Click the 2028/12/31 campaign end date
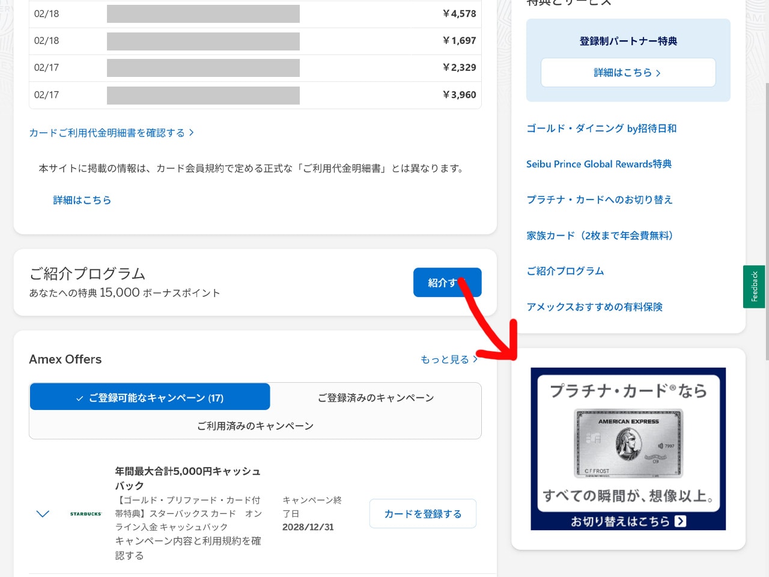This screenshot has width=769, height=577. (x=308, y=527)
